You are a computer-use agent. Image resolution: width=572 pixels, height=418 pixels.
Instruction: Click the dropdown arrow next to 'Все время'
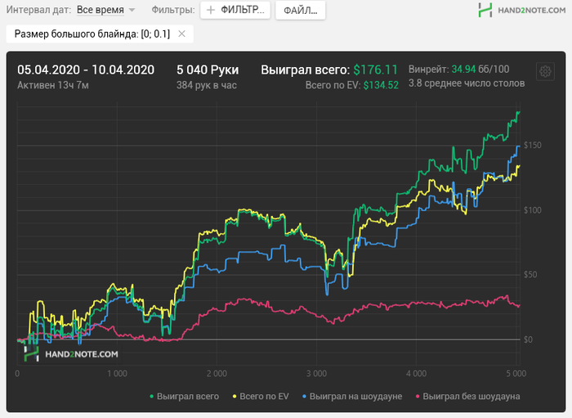click(132, 10)
